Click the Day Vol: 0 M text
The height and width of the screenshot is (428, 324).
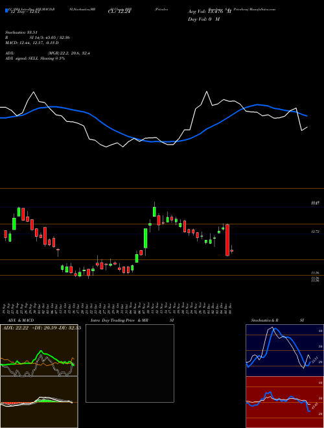(203, 19)
